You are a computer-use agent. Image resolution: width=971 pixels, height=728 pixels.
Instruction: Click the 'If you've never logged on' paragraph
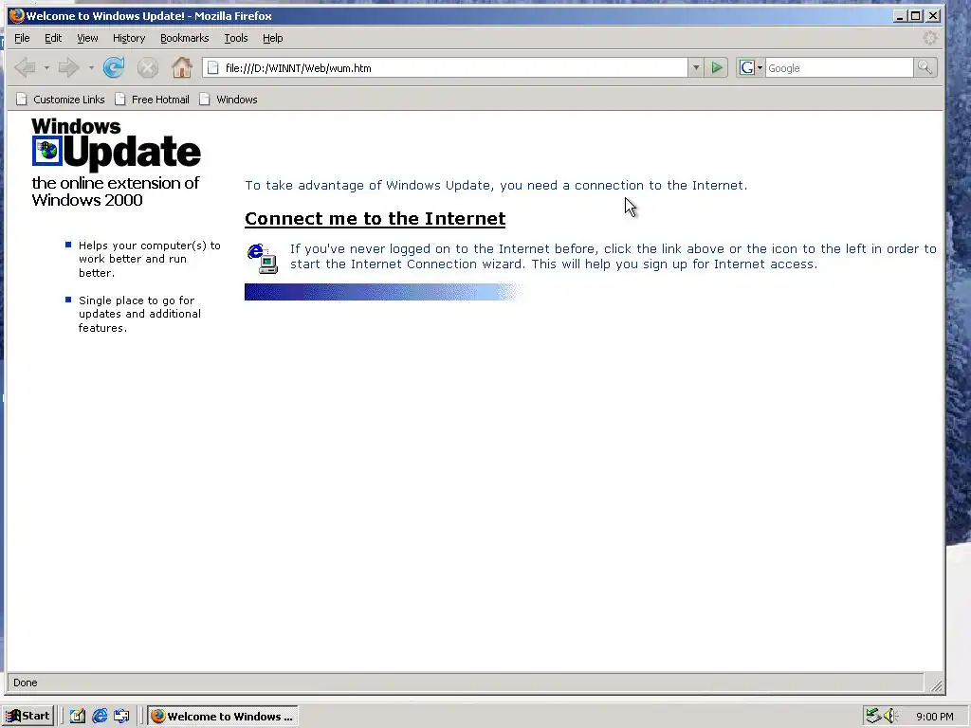[614, 256]
